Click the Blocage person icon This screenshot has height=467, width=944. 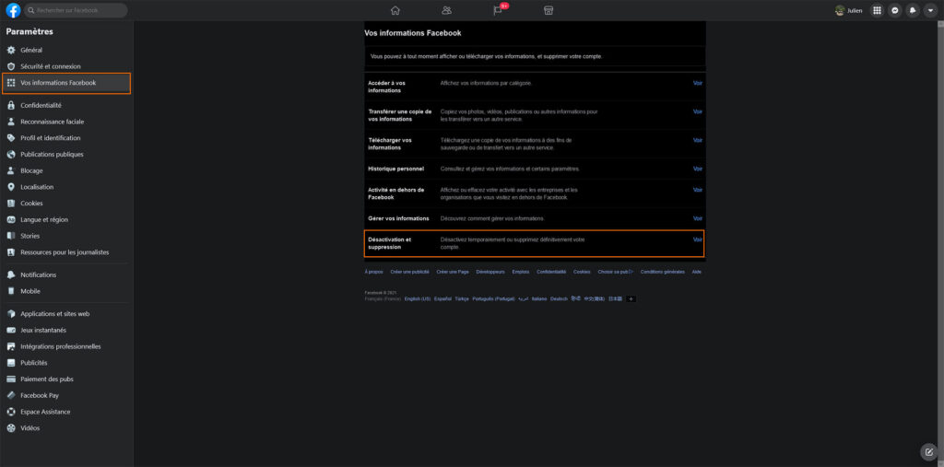click(10, 170)
